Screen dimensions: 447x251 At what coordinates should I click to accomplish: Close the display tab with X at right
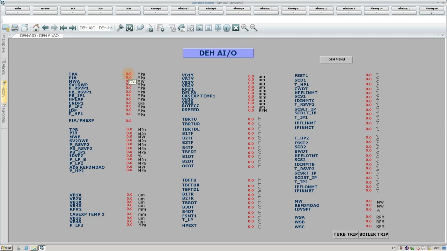tap(442, 36)
